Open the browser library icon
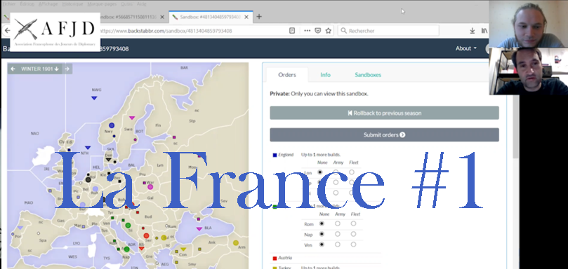This screenshot has height=269, width=568. 484,31
